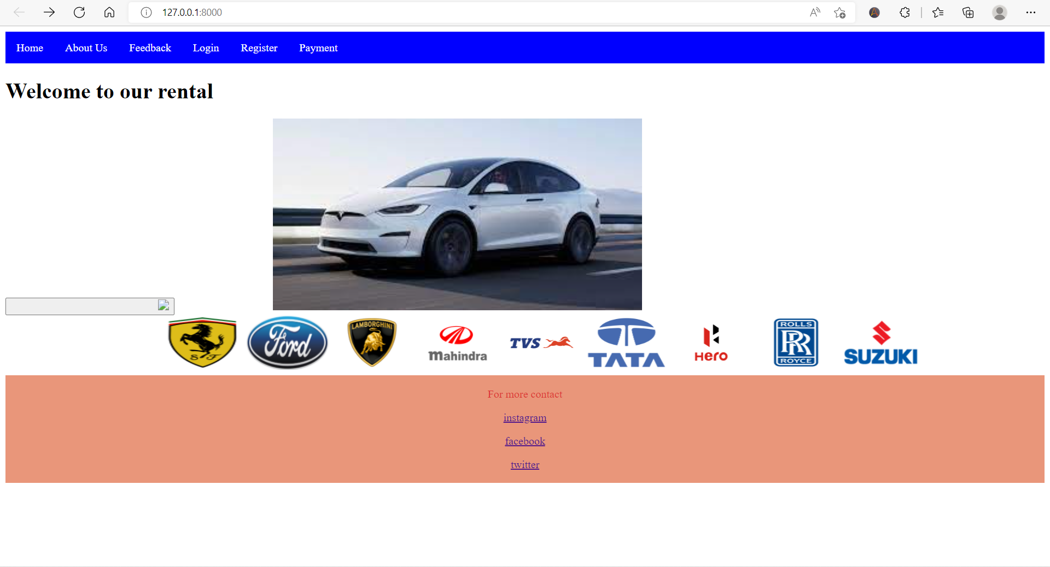Viewport: 1050px width, 567px height.
Task: Open browser favorites list
Action: coord(938,12)
